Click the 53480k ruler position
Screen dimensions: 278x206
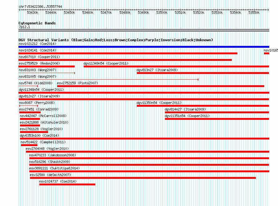point(125,12)
